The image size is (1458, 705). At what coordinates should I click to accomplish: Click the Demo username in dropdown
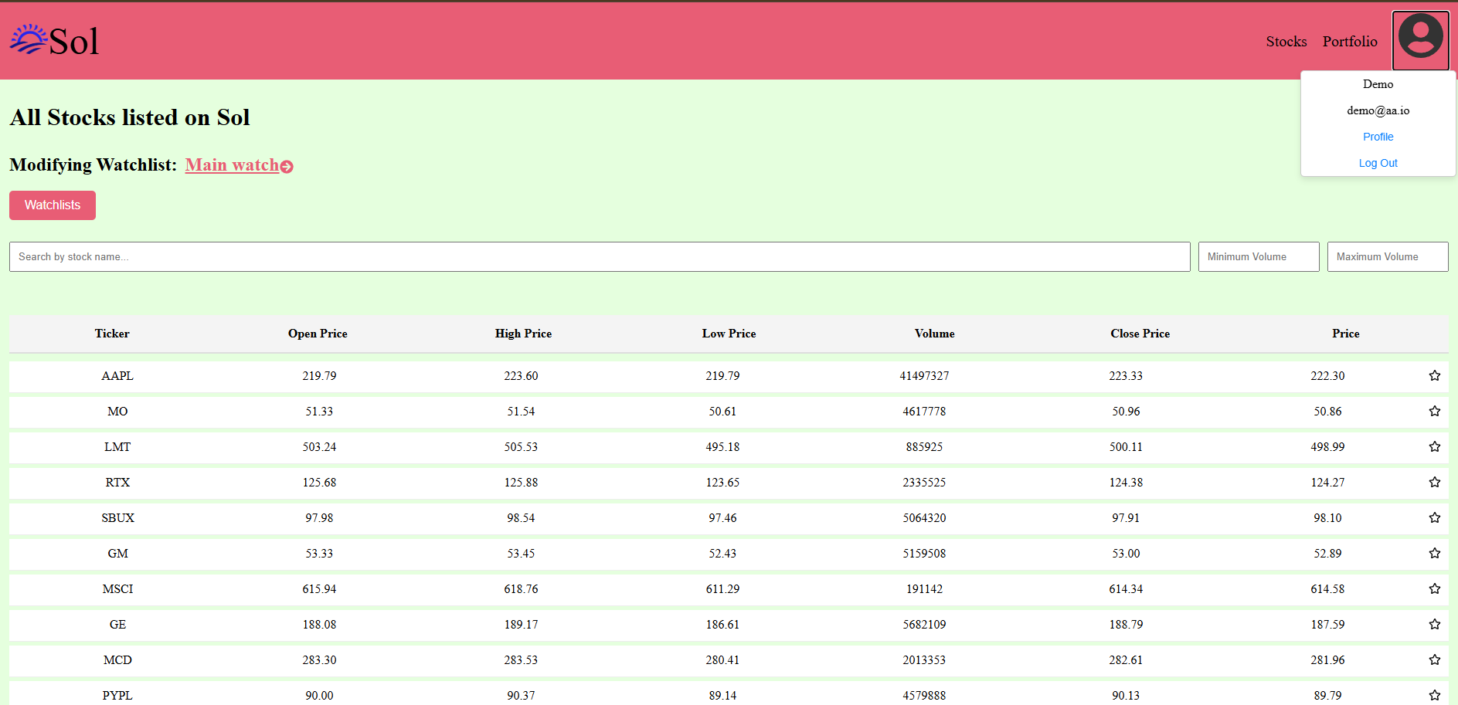(1378, 84)
